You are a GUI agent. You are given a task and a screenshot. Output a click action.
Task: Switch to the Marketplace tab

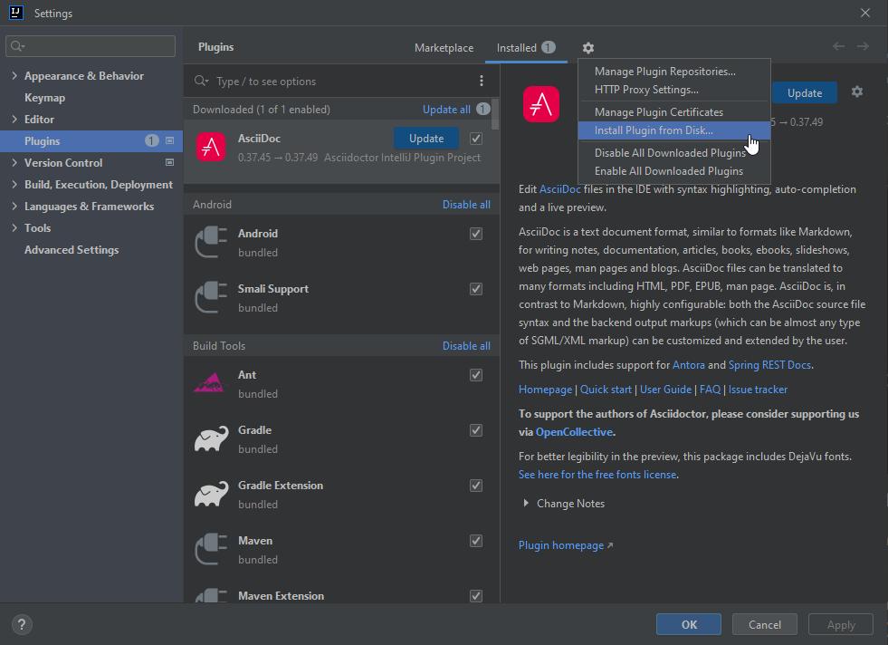tap(444, 47)
